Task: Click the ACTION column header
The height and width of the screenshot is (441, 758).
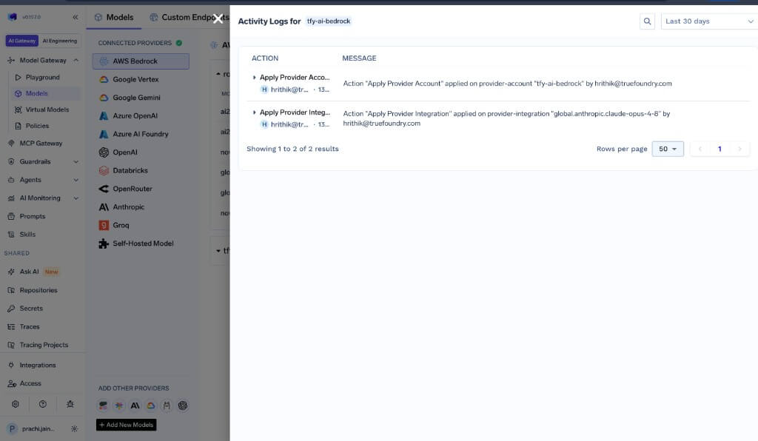Action: [x=265, y=58]
